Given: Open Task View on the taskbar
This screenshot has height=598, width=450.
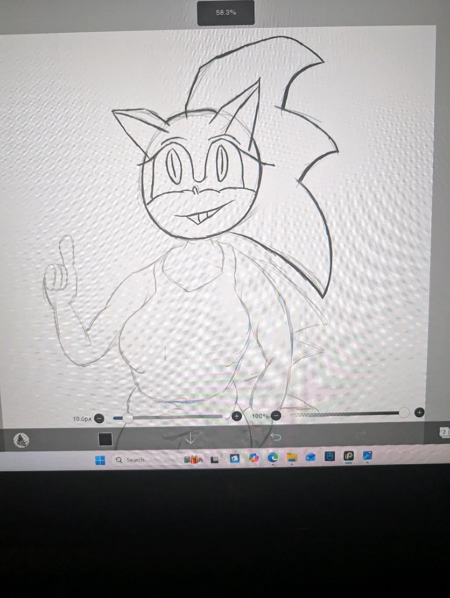Looking at the screenshot, I should [214, 459].
